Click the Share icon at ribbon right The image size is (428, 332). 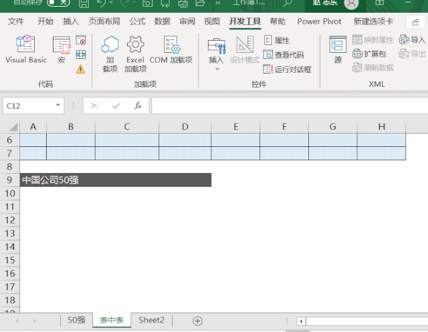coord(415,22)
